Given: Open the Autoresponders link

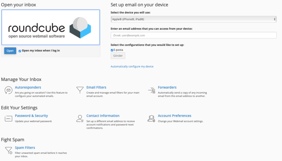Looking at the screenshot, I should [x=28, y=87].
